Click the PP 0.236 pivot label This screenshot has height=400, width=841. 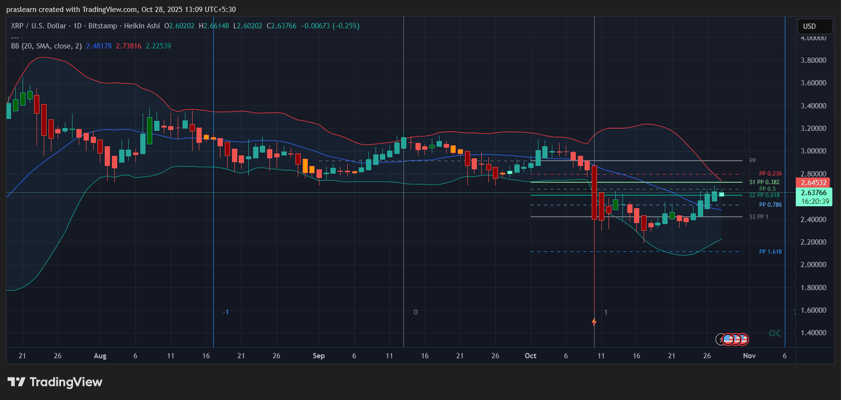coord(770,174)
